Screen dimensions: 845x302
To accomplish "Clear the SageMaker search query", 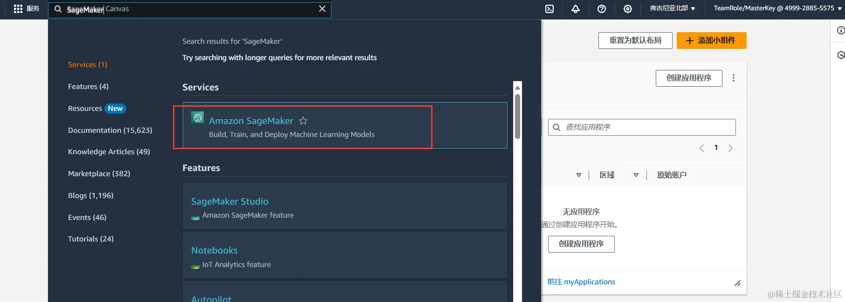I will tap(322, 9).
